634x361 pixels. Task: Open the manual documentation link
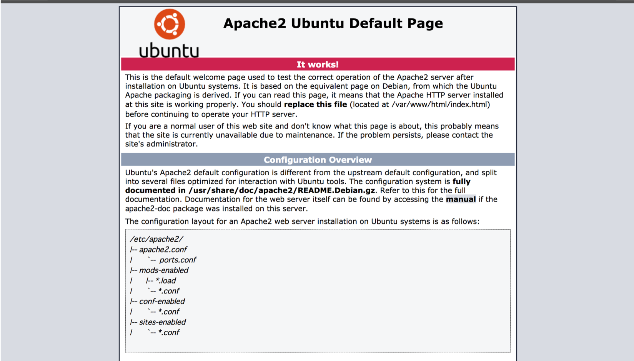(461, 199)
